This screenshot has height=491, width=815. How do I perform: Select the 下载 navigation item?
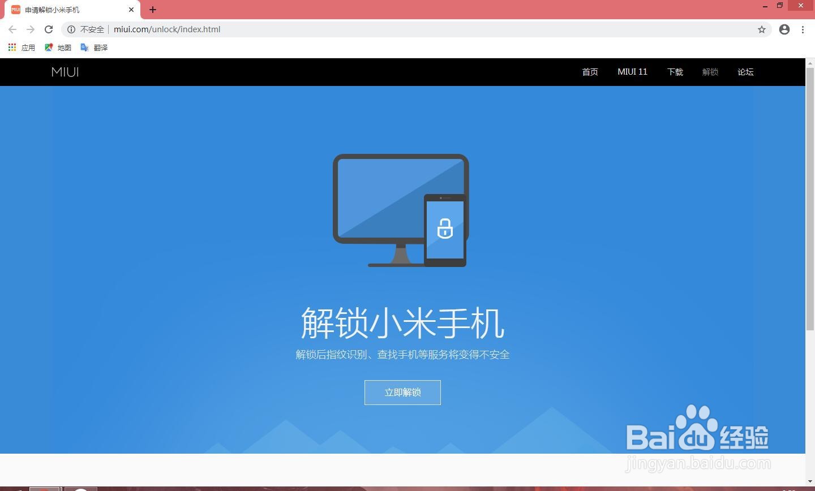tap(675, 72)
